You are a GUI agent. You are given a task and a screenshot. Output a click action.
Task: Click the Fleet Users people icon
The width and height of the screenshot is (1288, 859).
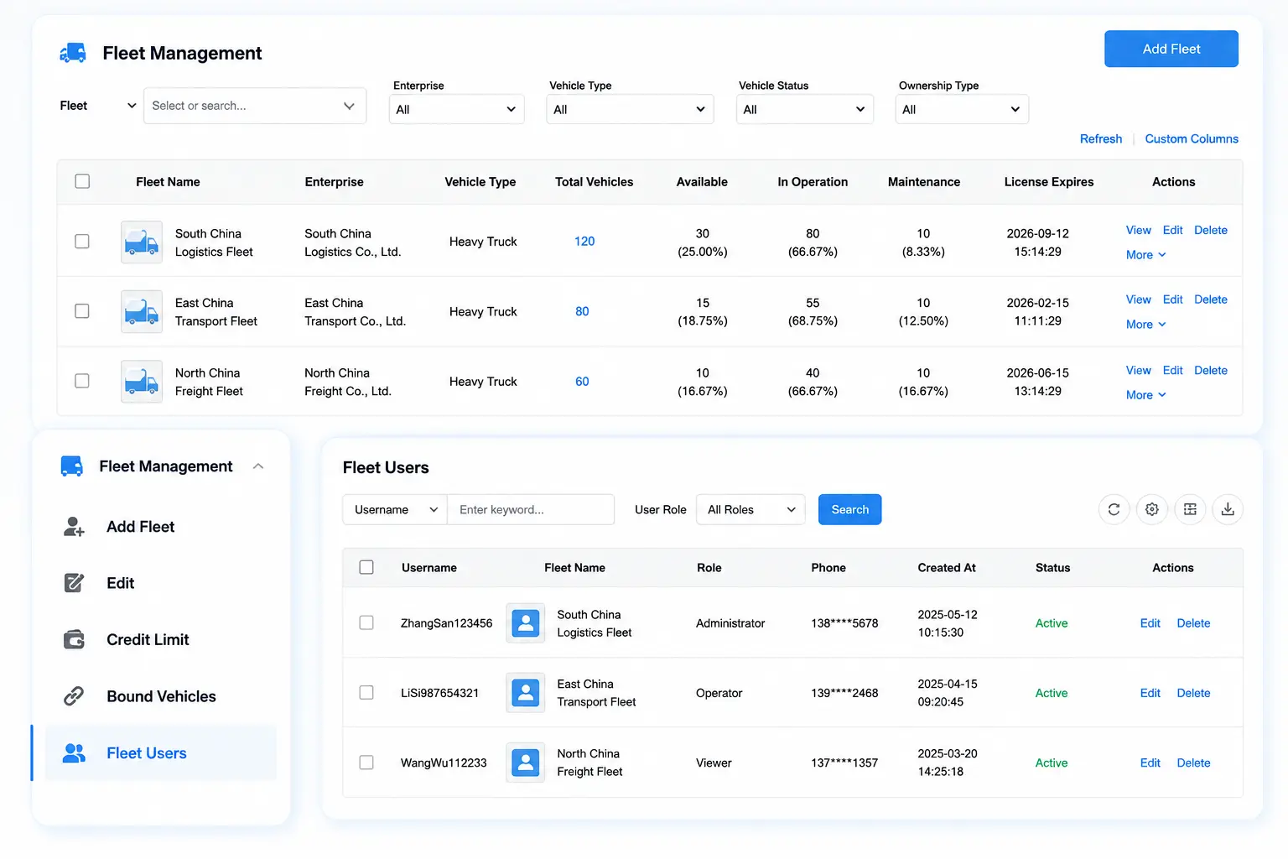click(x=74, y=753)
